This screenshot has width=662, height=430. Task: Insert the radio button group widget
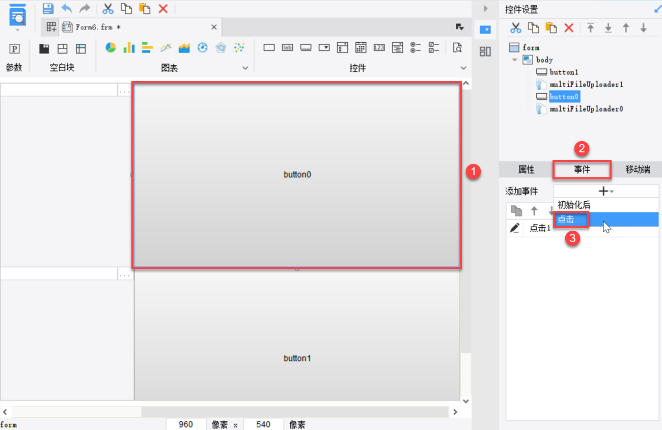[416, 48]
